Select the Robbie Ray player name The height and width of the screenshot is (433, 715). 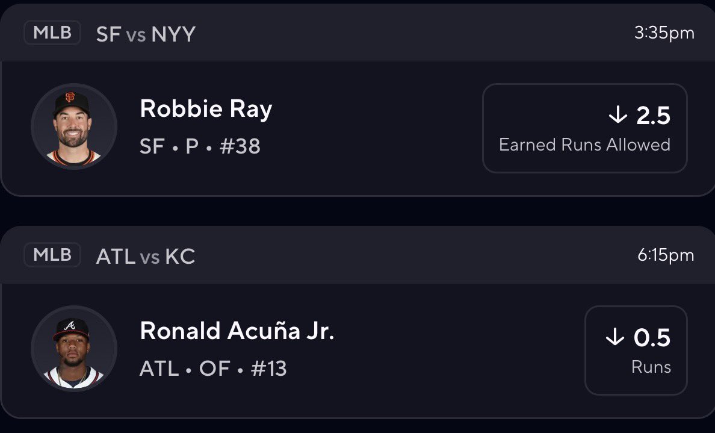click(206, 109)
